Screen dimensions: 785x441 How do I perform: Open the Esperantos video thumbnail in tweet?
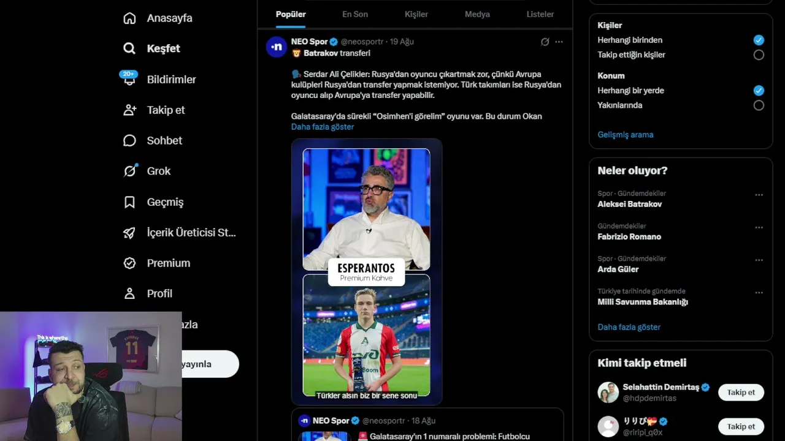click(x=367, y=272)
